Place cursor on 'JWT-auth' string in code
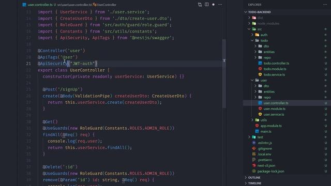This screenshot has height=186, width=331. click(82, 64)
